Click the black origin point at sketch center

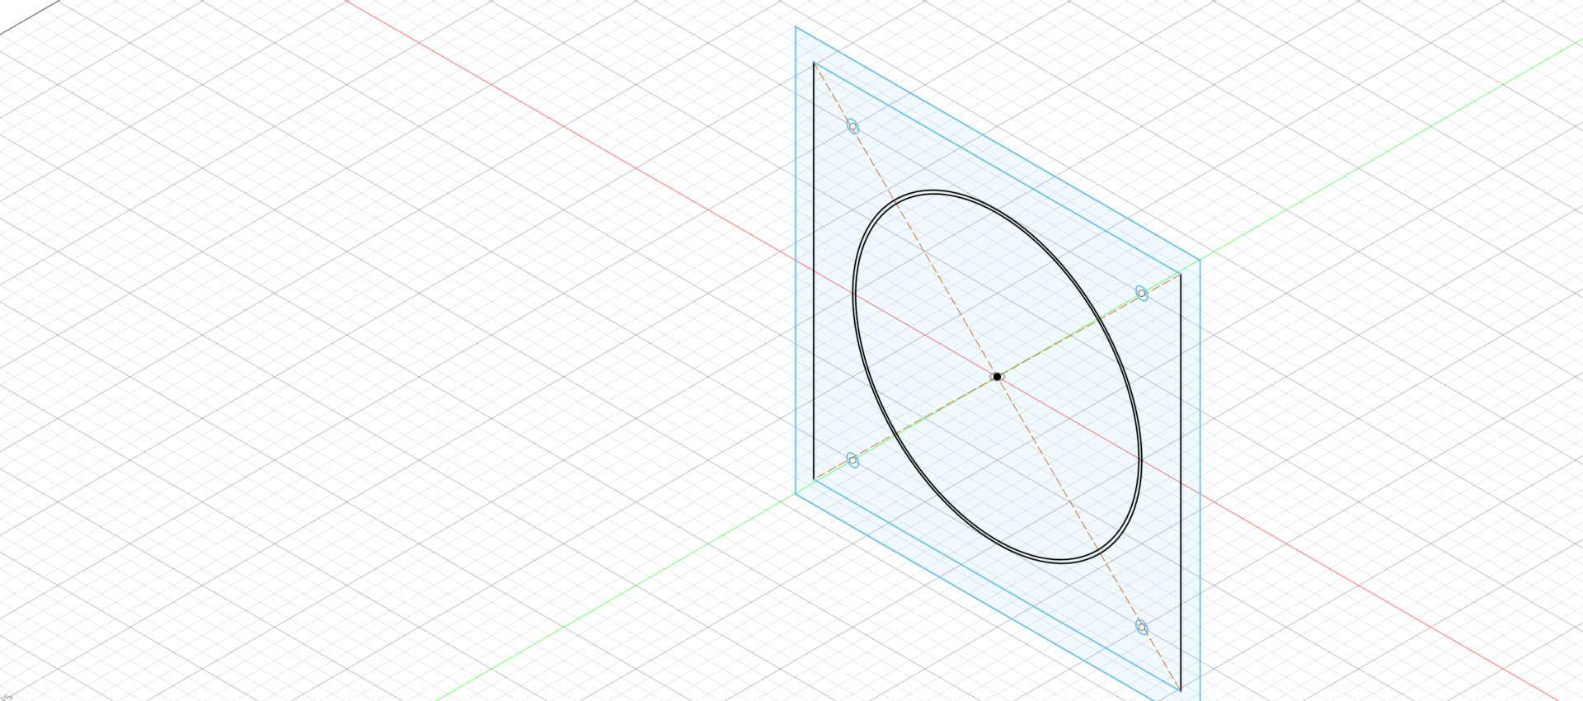997,377
